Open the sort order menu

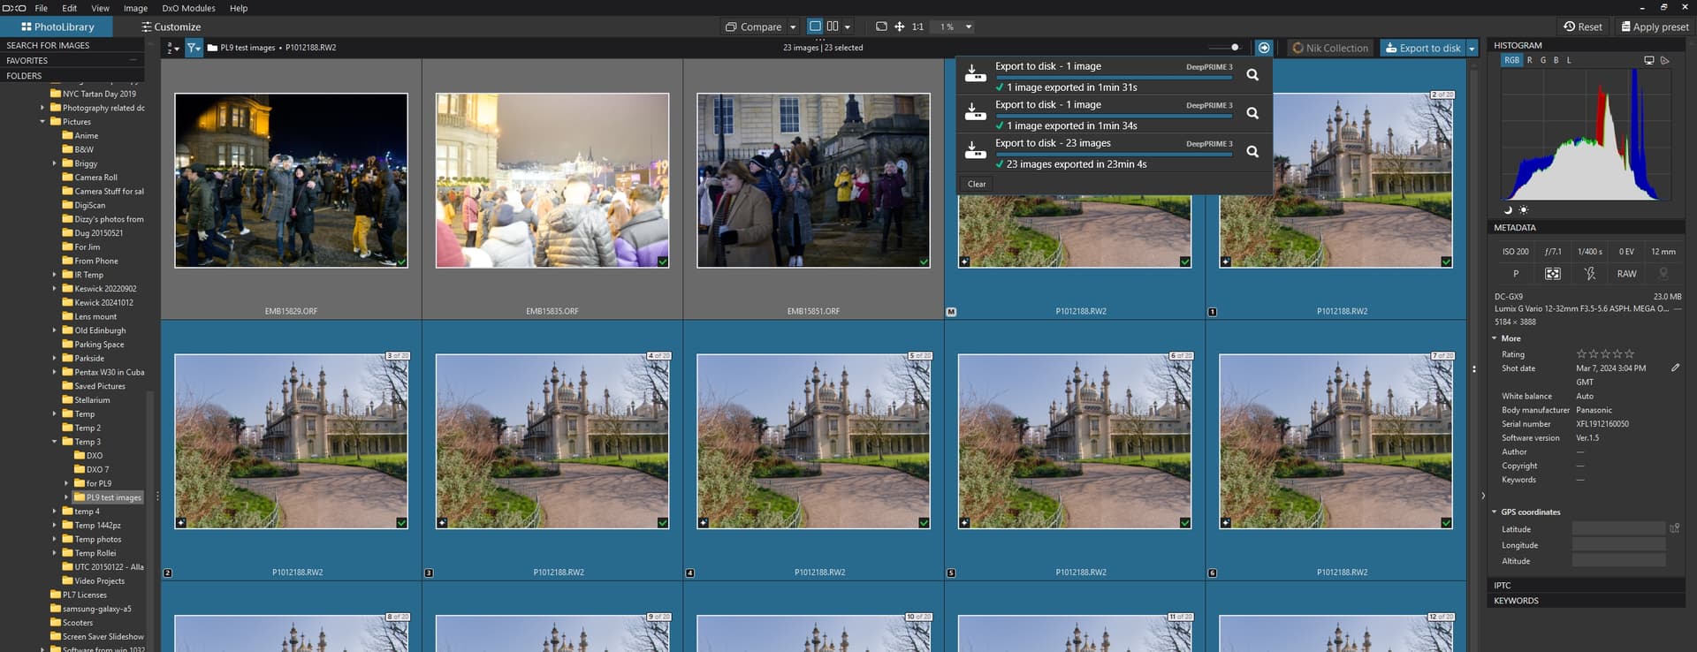172,48
